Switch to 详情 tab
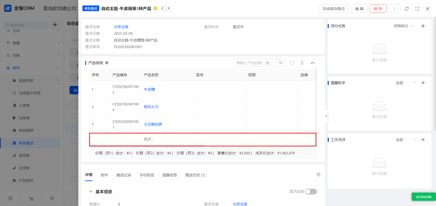This screenshot has height=206, width=436. click(89, 175)
